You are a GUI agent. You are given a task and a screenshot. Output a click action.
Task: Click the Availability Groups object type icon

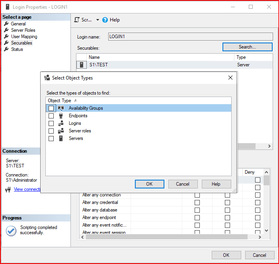tap(61, 108)
